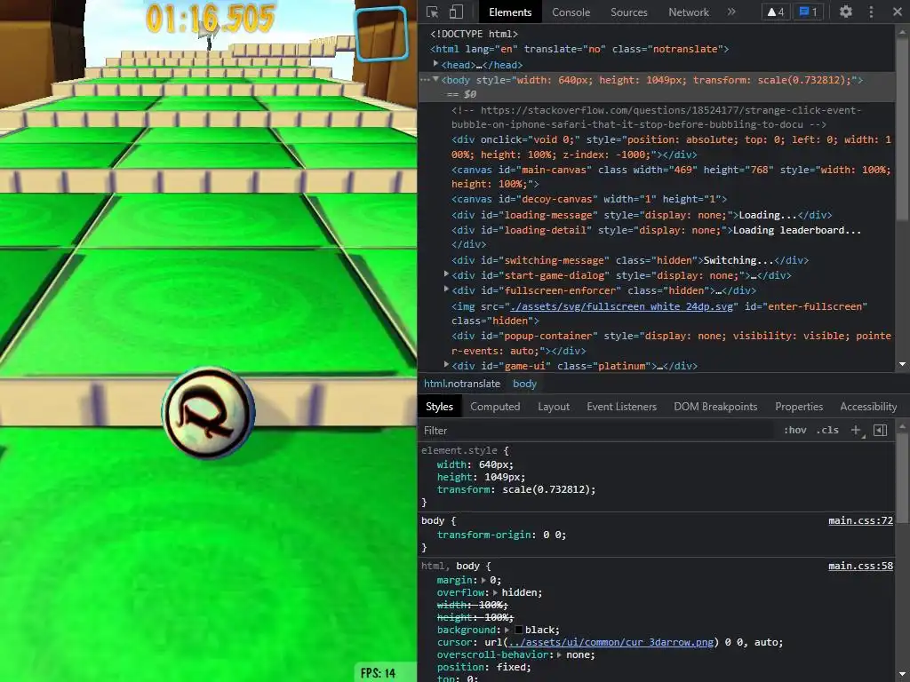Select the Styles tab
This screenshot has height=682, width=910.
click(439, 407)
